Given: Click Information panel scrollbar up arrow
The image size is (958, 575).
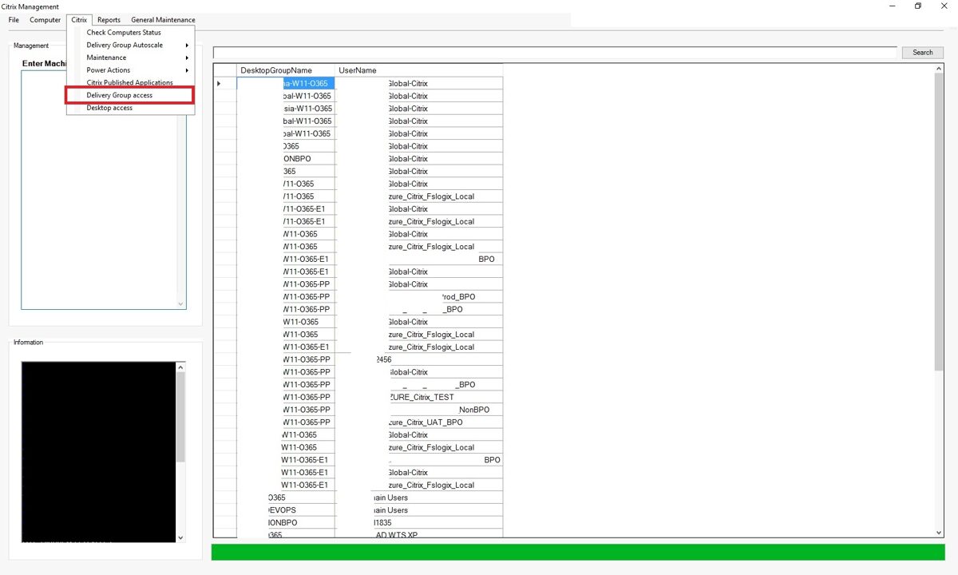Looking at the screenshot, I should pos(180,367).
